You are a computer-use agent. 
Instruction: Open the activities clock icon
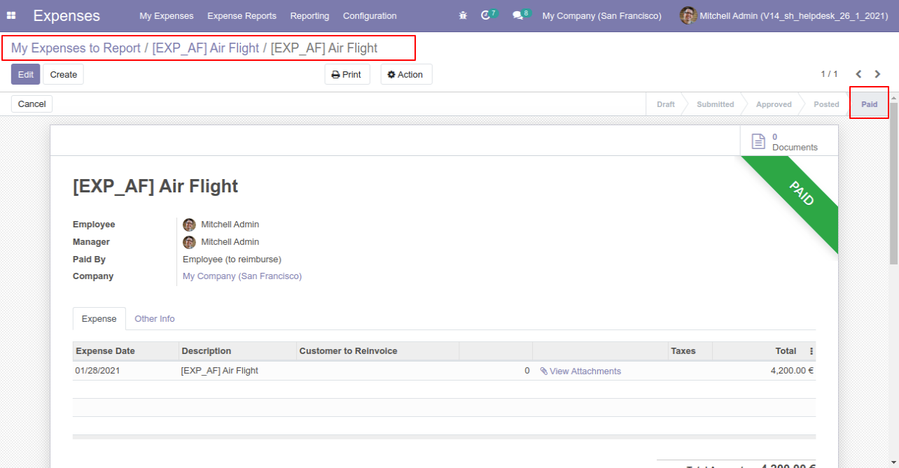(x=486, y=15)
